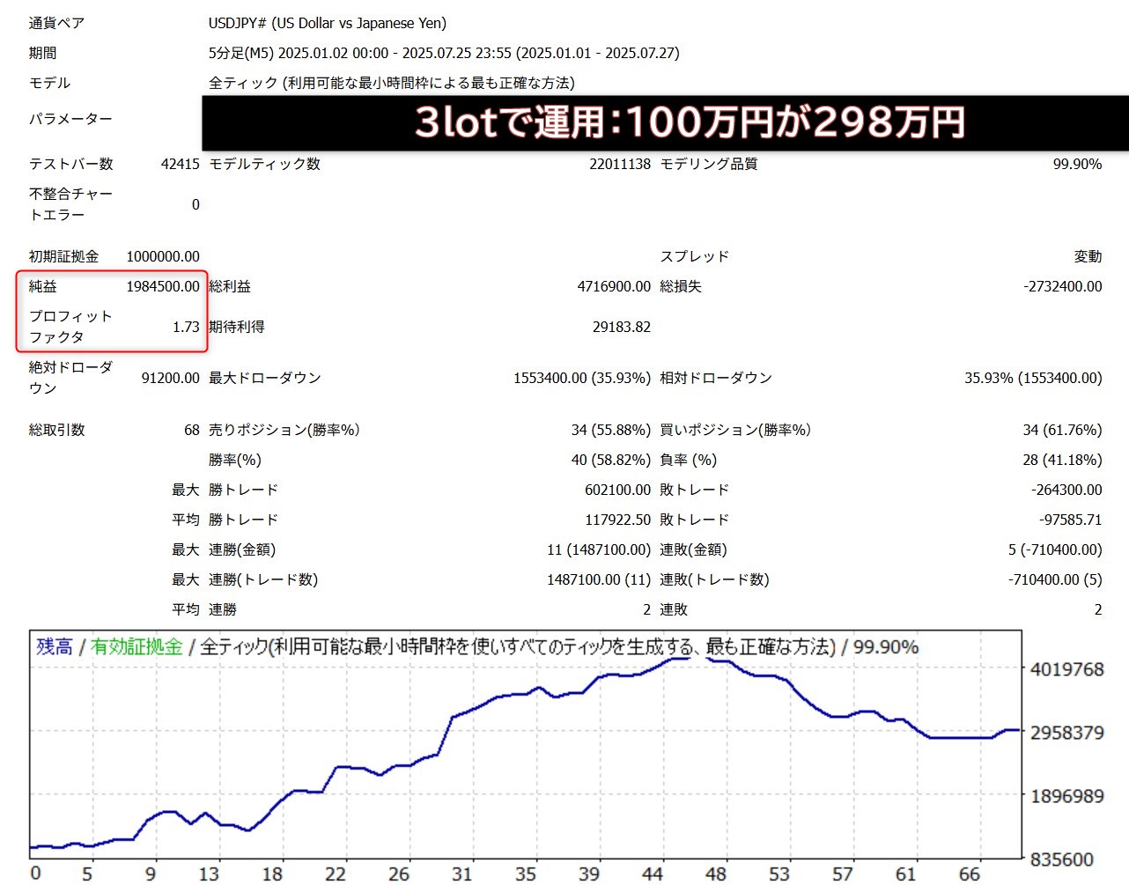Screen dimensions: 1129x885
Task: Select the currency pair value USDJPY# (US Dollar vs Japanese Yen)
Action: coord(328,23)
